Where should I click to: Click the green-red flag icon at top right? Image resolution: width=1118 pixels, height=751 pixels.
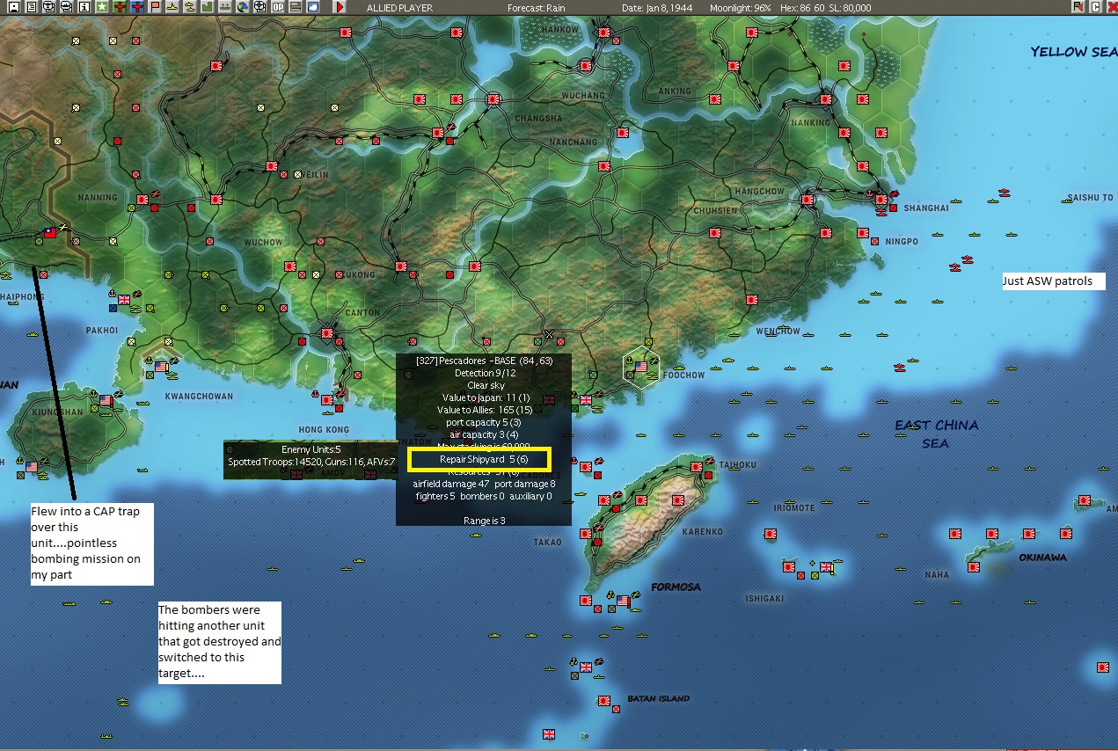(1078, 7)
